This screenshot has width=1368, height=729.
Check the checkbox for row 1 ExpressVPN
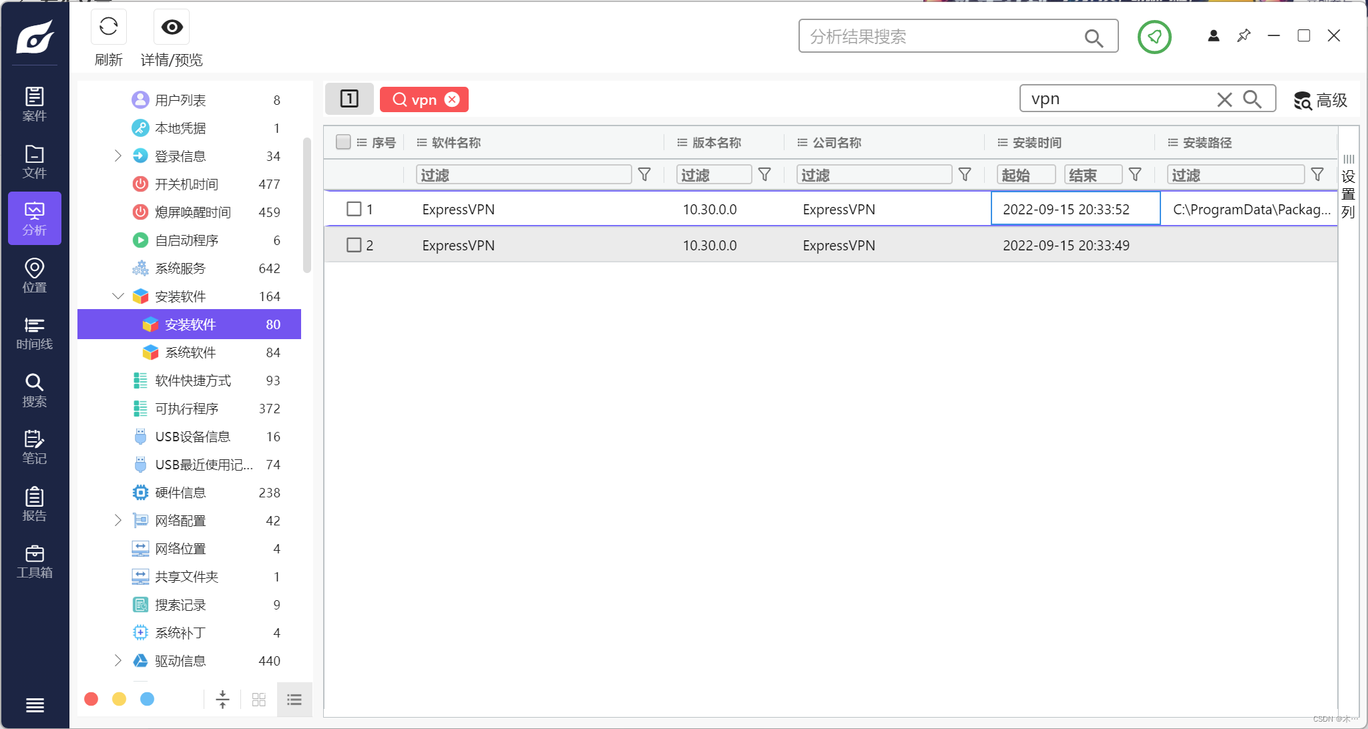pyautogui.click(x=354, y=209)
